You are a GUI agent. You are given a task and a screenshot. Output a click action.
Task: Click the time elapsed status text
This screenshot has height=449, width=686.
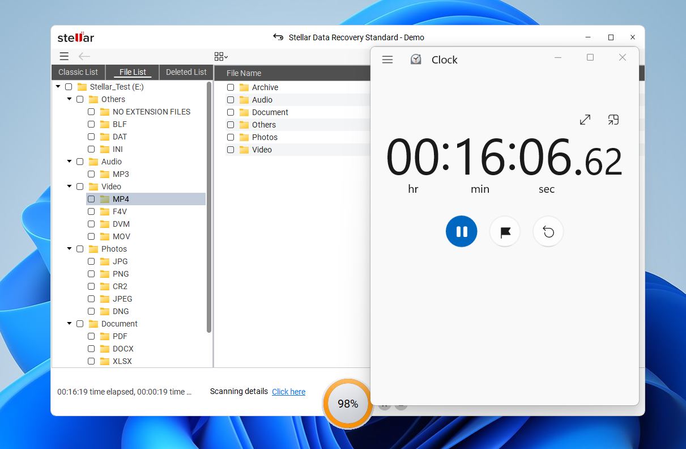[x=124, y=392]
